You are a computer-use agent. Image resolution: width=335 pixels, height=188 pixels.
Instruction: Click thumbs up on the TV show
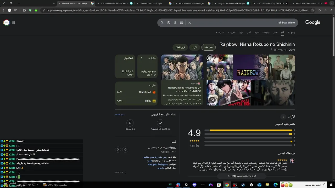[x=125, y=150]
